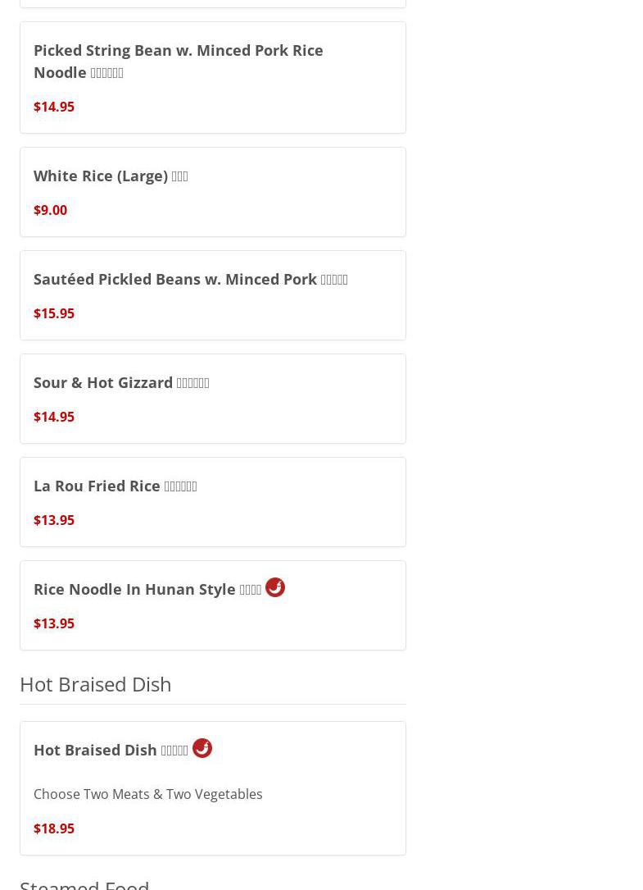Select the La Rou Fried Rice title
Viewport: 643px width, 890px height.
click(x=115, y=486)
